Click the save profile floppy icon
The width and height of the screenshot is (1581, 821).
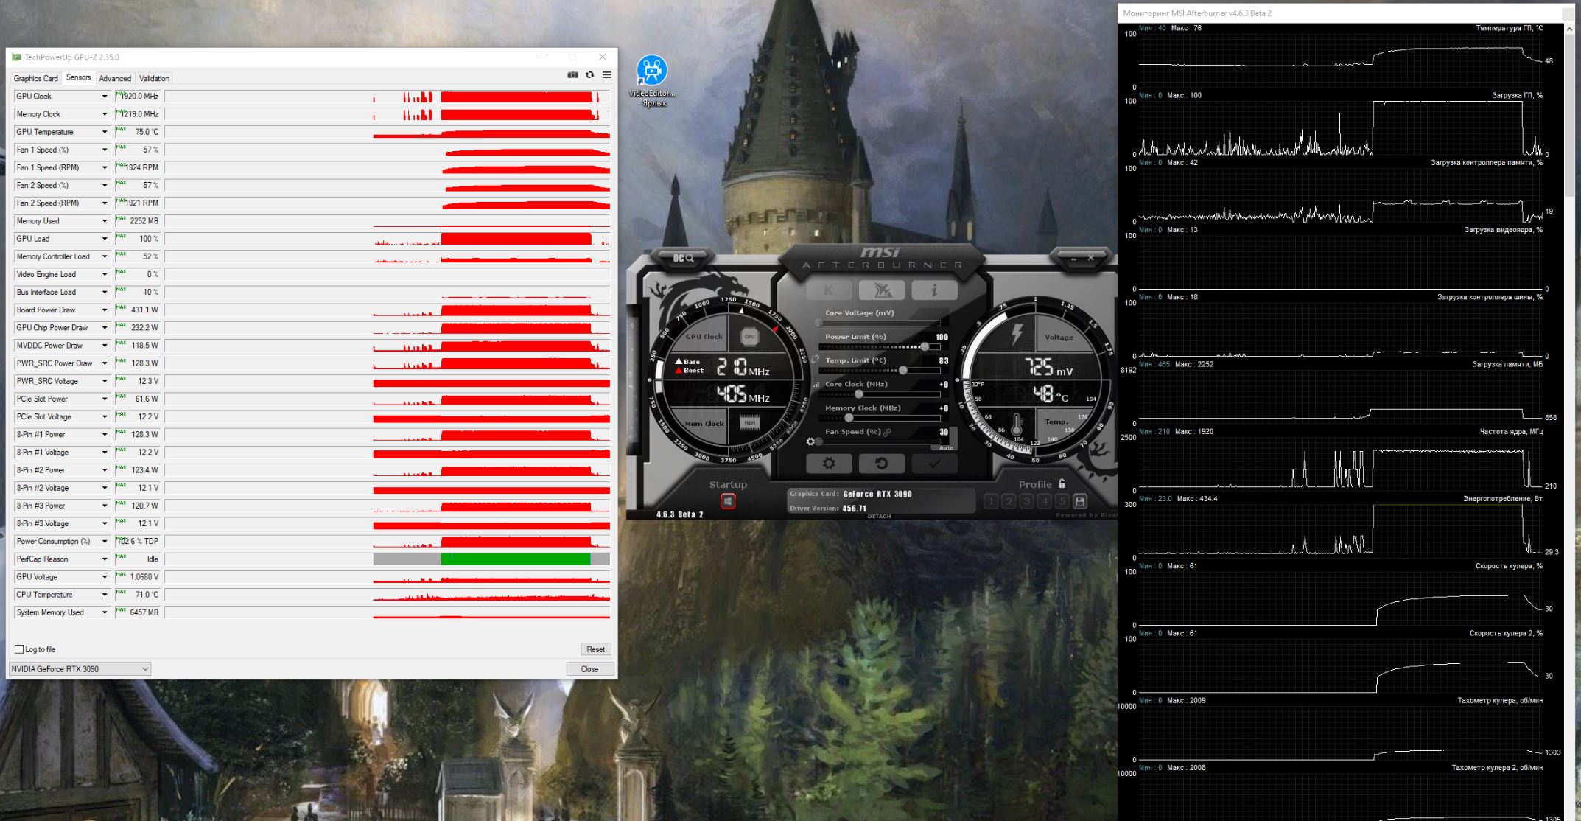pyautogui.click(x=1079, y=501)
